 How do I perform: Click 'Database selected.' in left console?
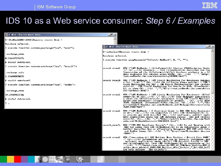pyautogui.click(x=17, y=44)
